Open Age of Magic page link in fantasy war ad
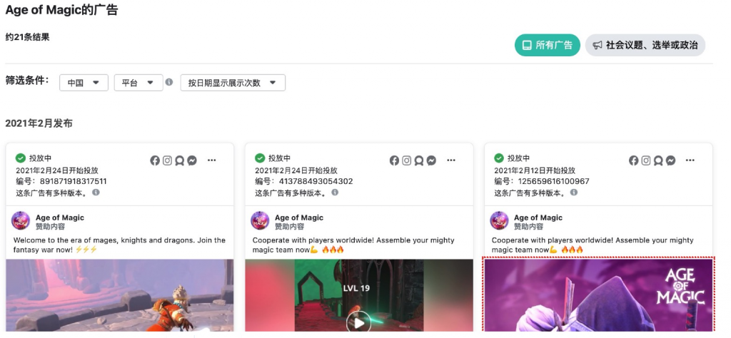This screenshot has height=338, width=731. (60, 217)
